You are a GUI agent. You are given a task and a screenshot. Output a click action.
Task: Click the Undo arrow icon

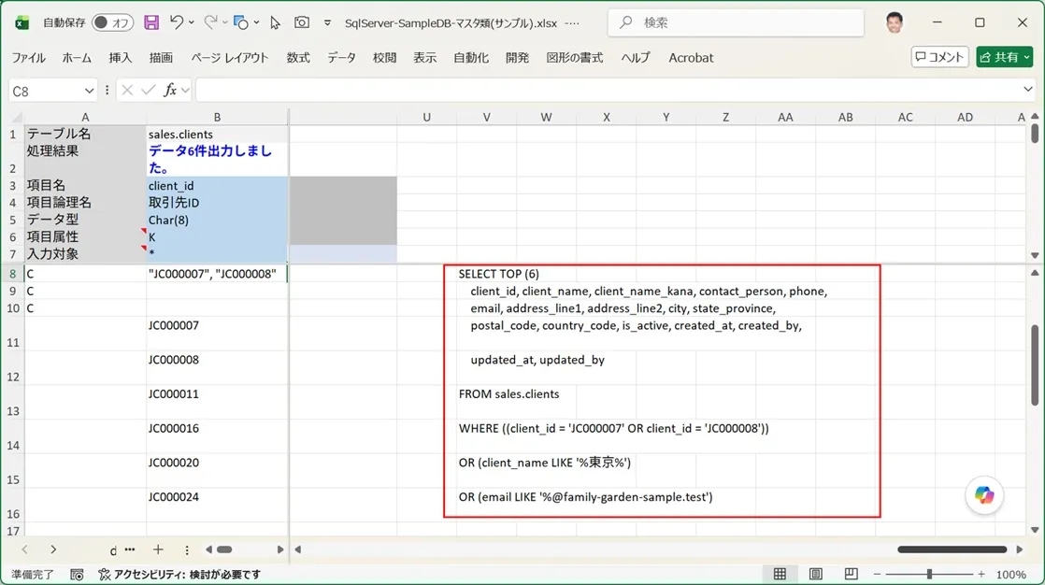177,22
